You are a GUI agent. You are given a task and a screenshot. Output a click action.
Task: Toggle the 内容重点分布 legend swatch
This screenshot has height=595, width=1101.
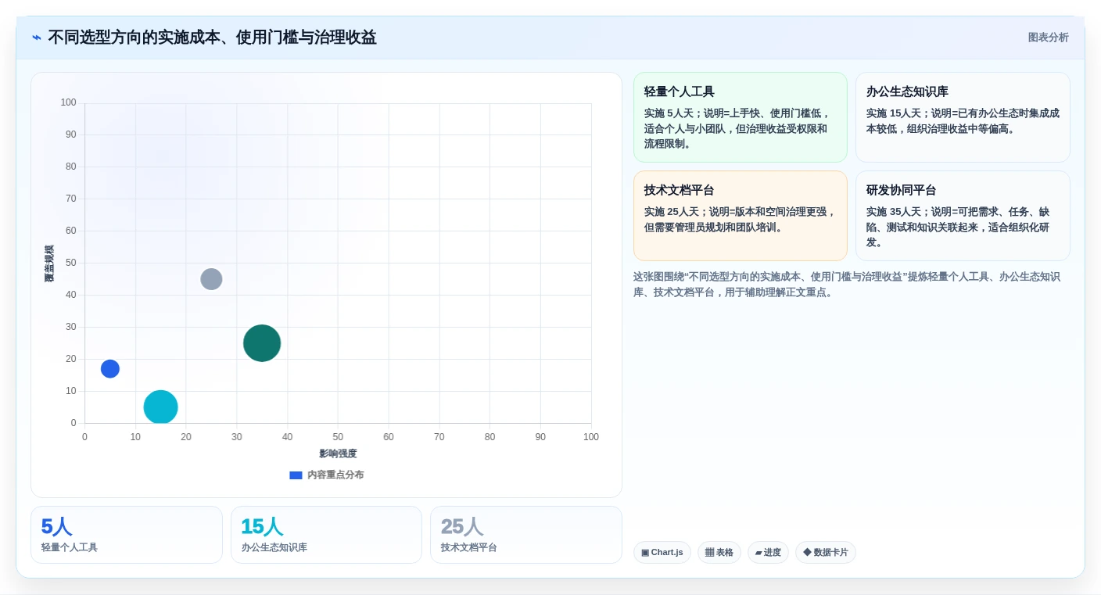click(296, 475)
